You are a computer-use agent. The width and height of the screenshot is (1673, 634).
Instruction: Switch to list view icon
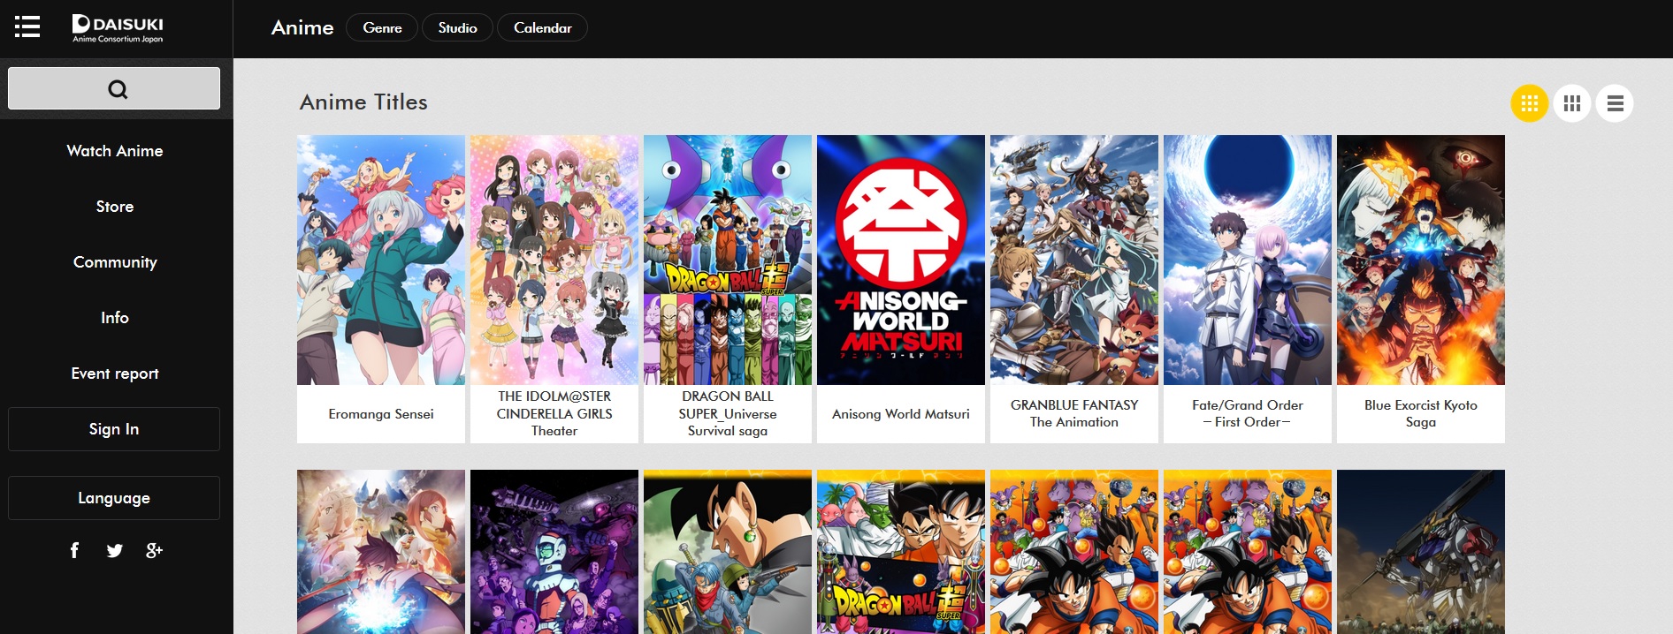coord(1615,103)
